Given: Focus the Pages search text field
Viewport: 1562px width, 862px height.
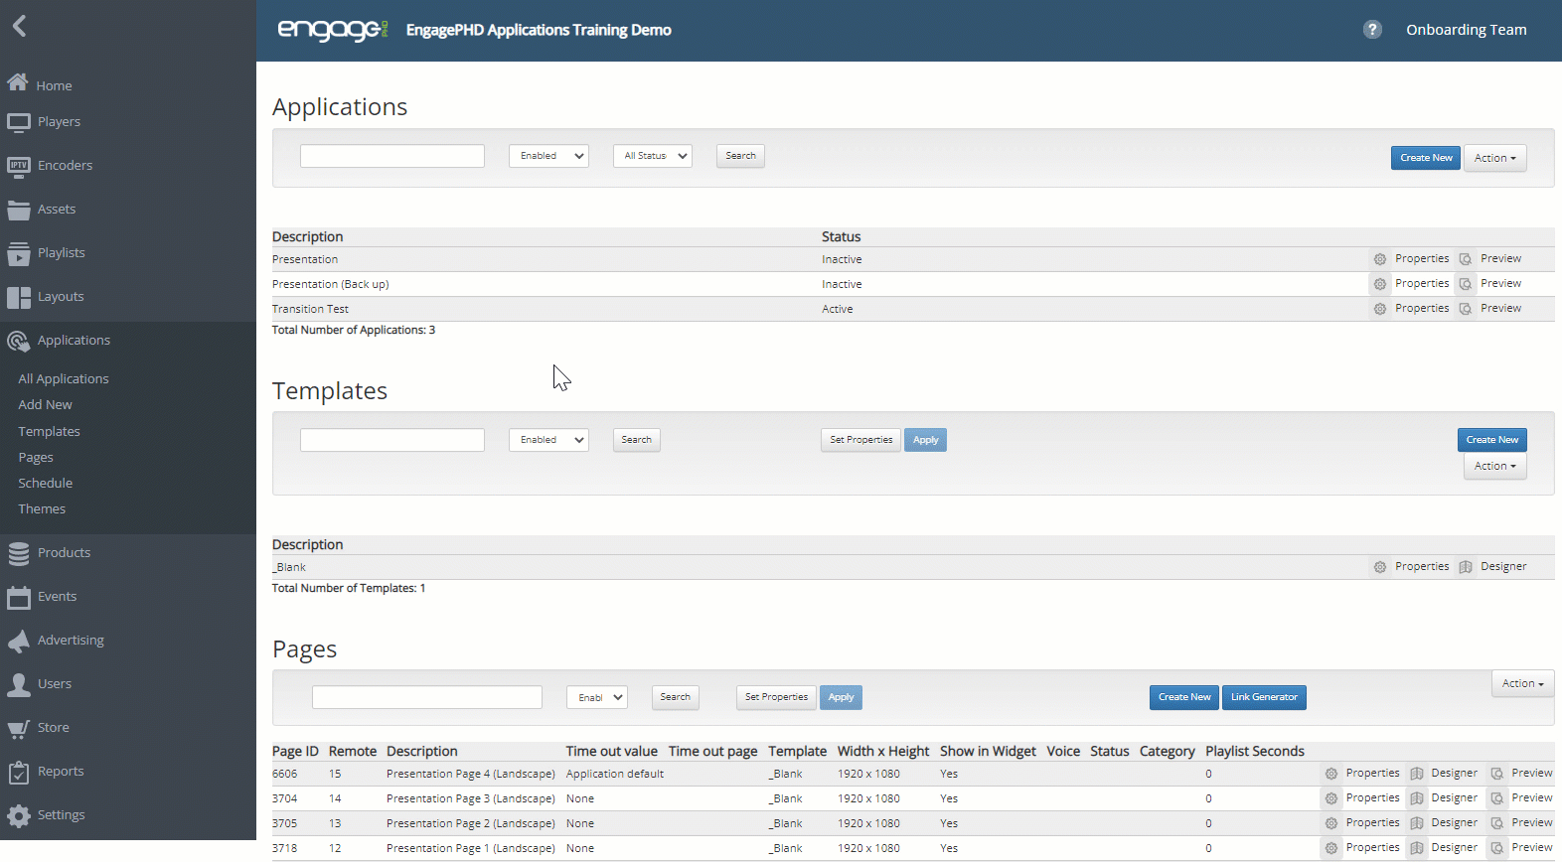Looking at the screenshot, I should pos(427,697).
